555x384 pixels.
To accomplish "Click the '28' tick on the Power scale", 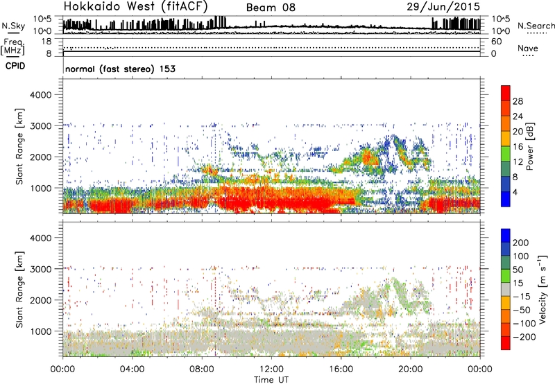I will tap(518, 101).
